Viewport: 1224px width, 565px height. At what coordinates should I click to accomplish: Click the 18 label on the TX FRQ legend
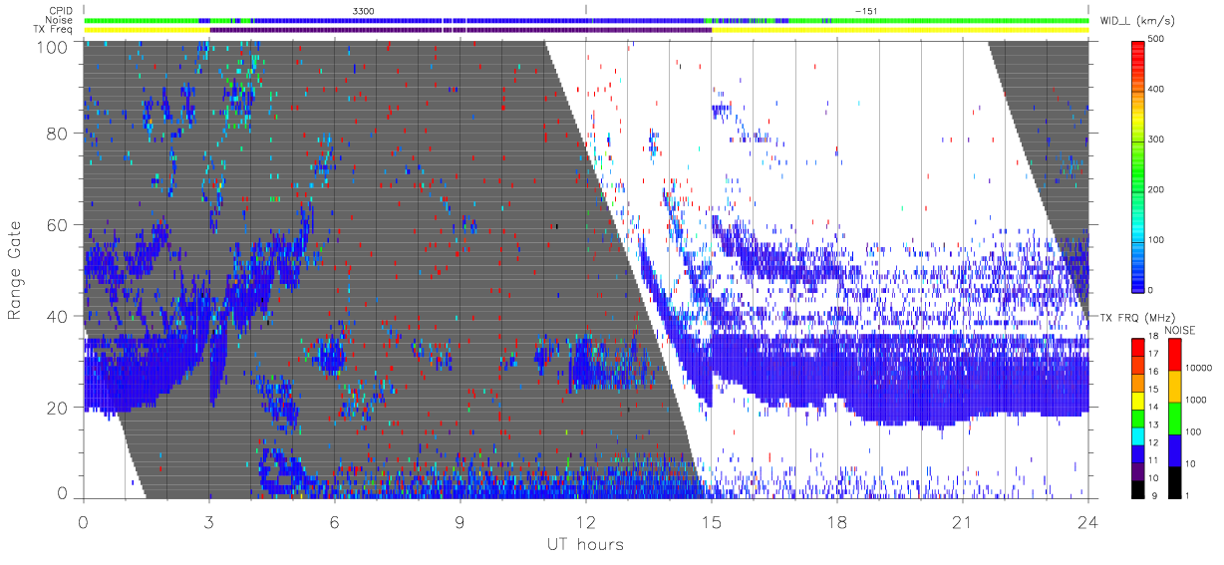click(1153, 335)
